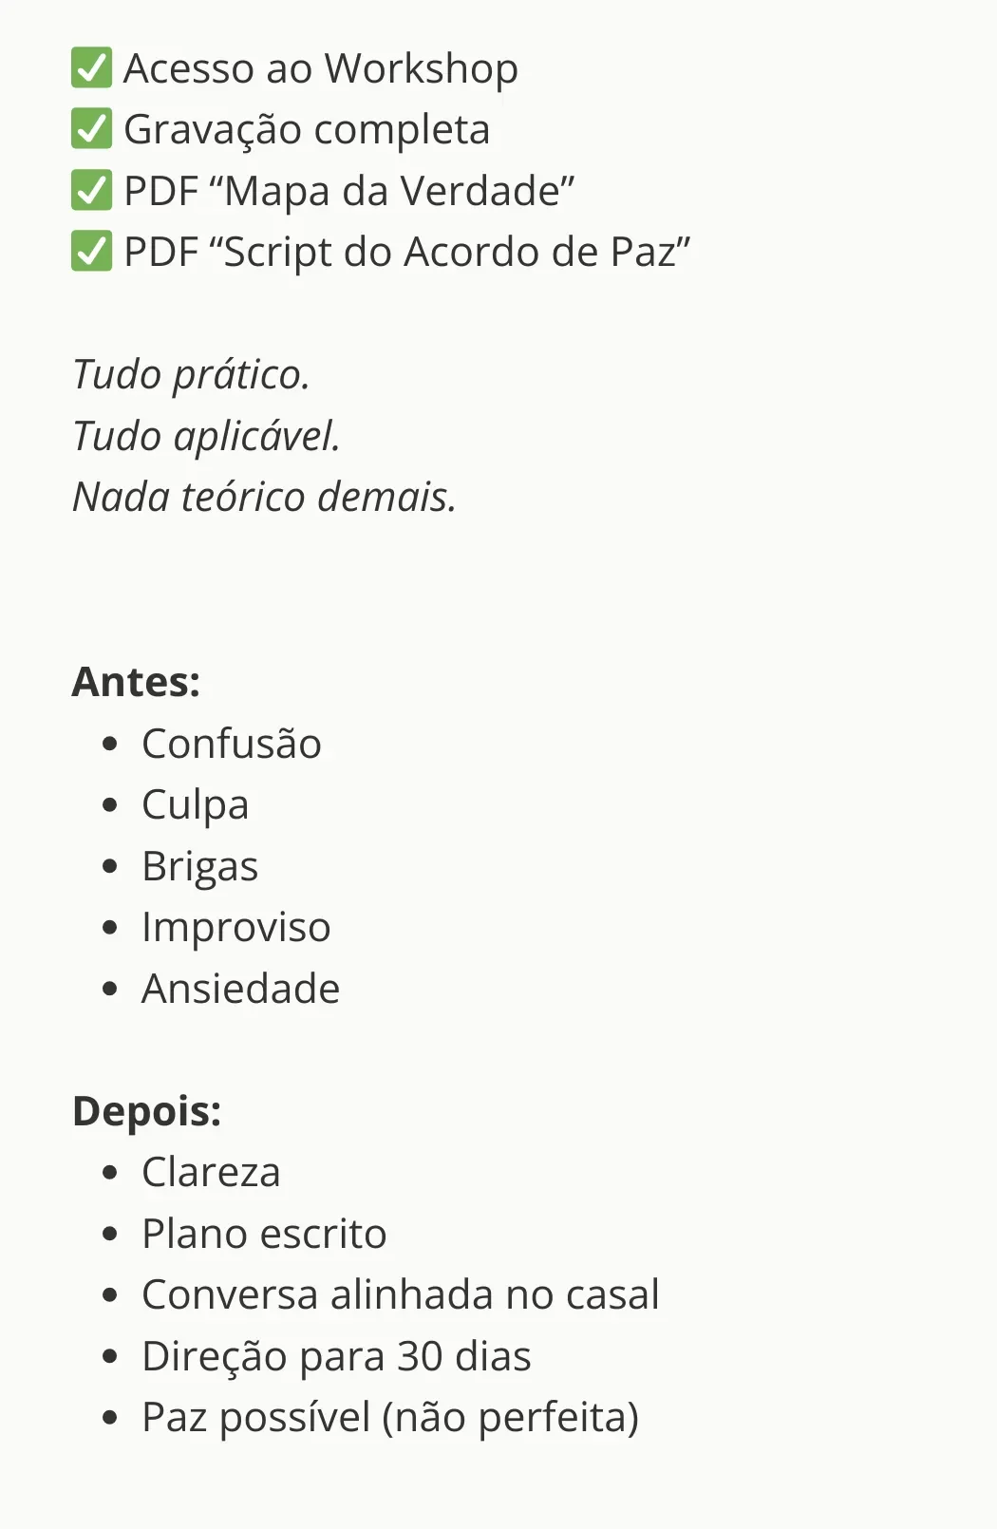
Task: Click the PDF "Script do Acordo de Paz" text
Action: (406, 252)
